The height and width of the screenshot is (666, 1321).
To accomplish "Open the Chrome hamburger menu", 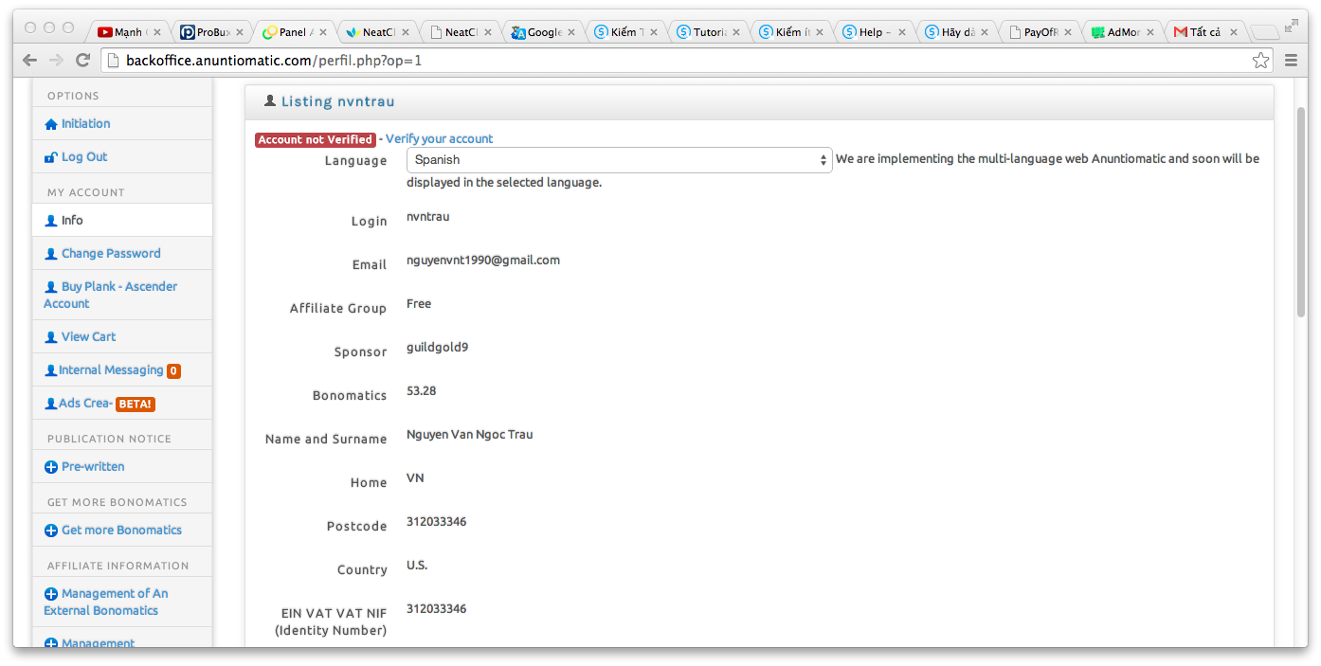I will pyautogui.click(x=1291, y=61).
